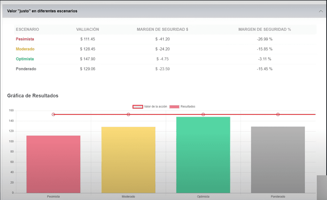
Task: Collapse panel with the top-right chevron arrow
Action: point(320,11)
